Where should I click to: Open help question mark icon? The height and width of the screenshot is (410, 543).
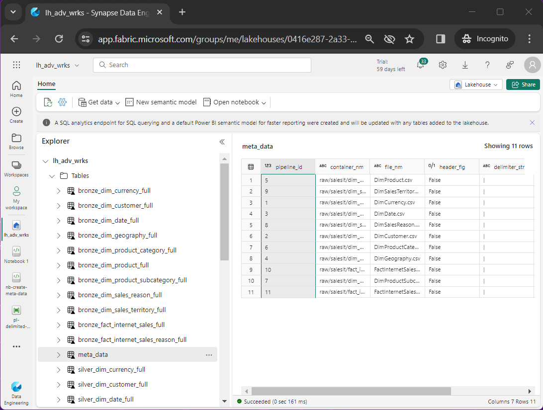[x=487, y=65]
